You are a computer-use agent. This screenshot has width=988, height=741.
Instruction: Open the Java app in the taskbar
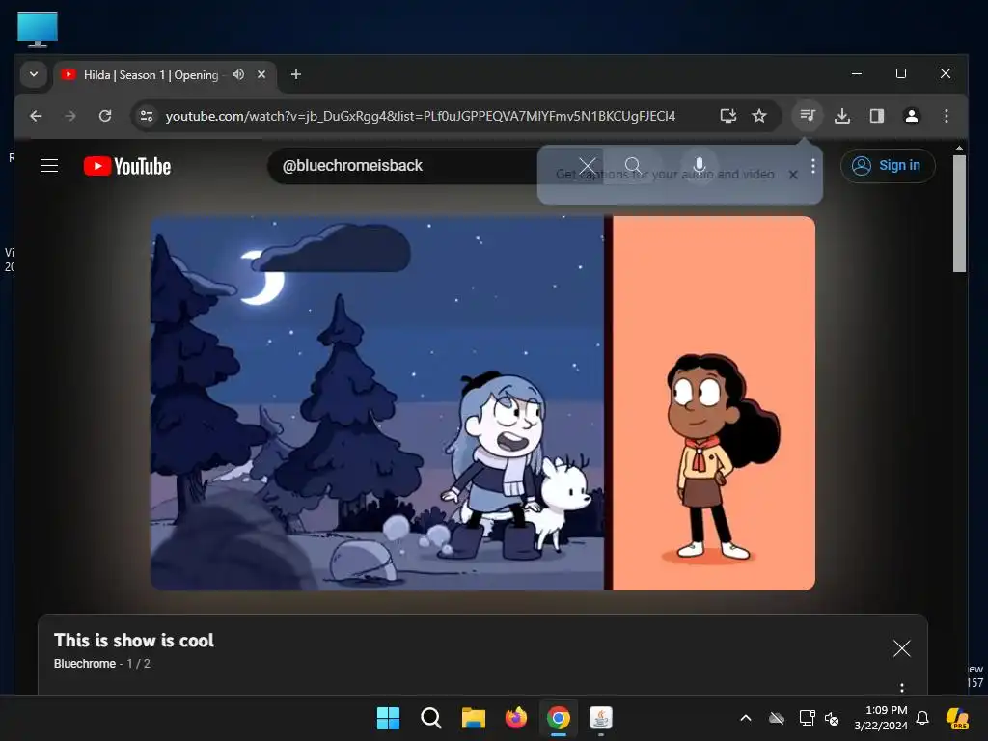[601, 718]
